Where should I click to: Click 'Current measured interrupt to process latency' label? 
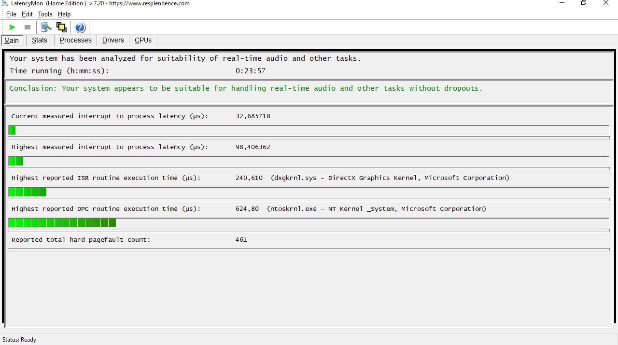point(110,116)
